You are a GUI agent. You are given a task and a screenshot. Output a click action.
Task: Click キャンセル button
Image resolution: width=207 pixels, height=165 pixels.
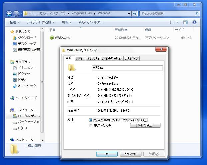(130, 154)
